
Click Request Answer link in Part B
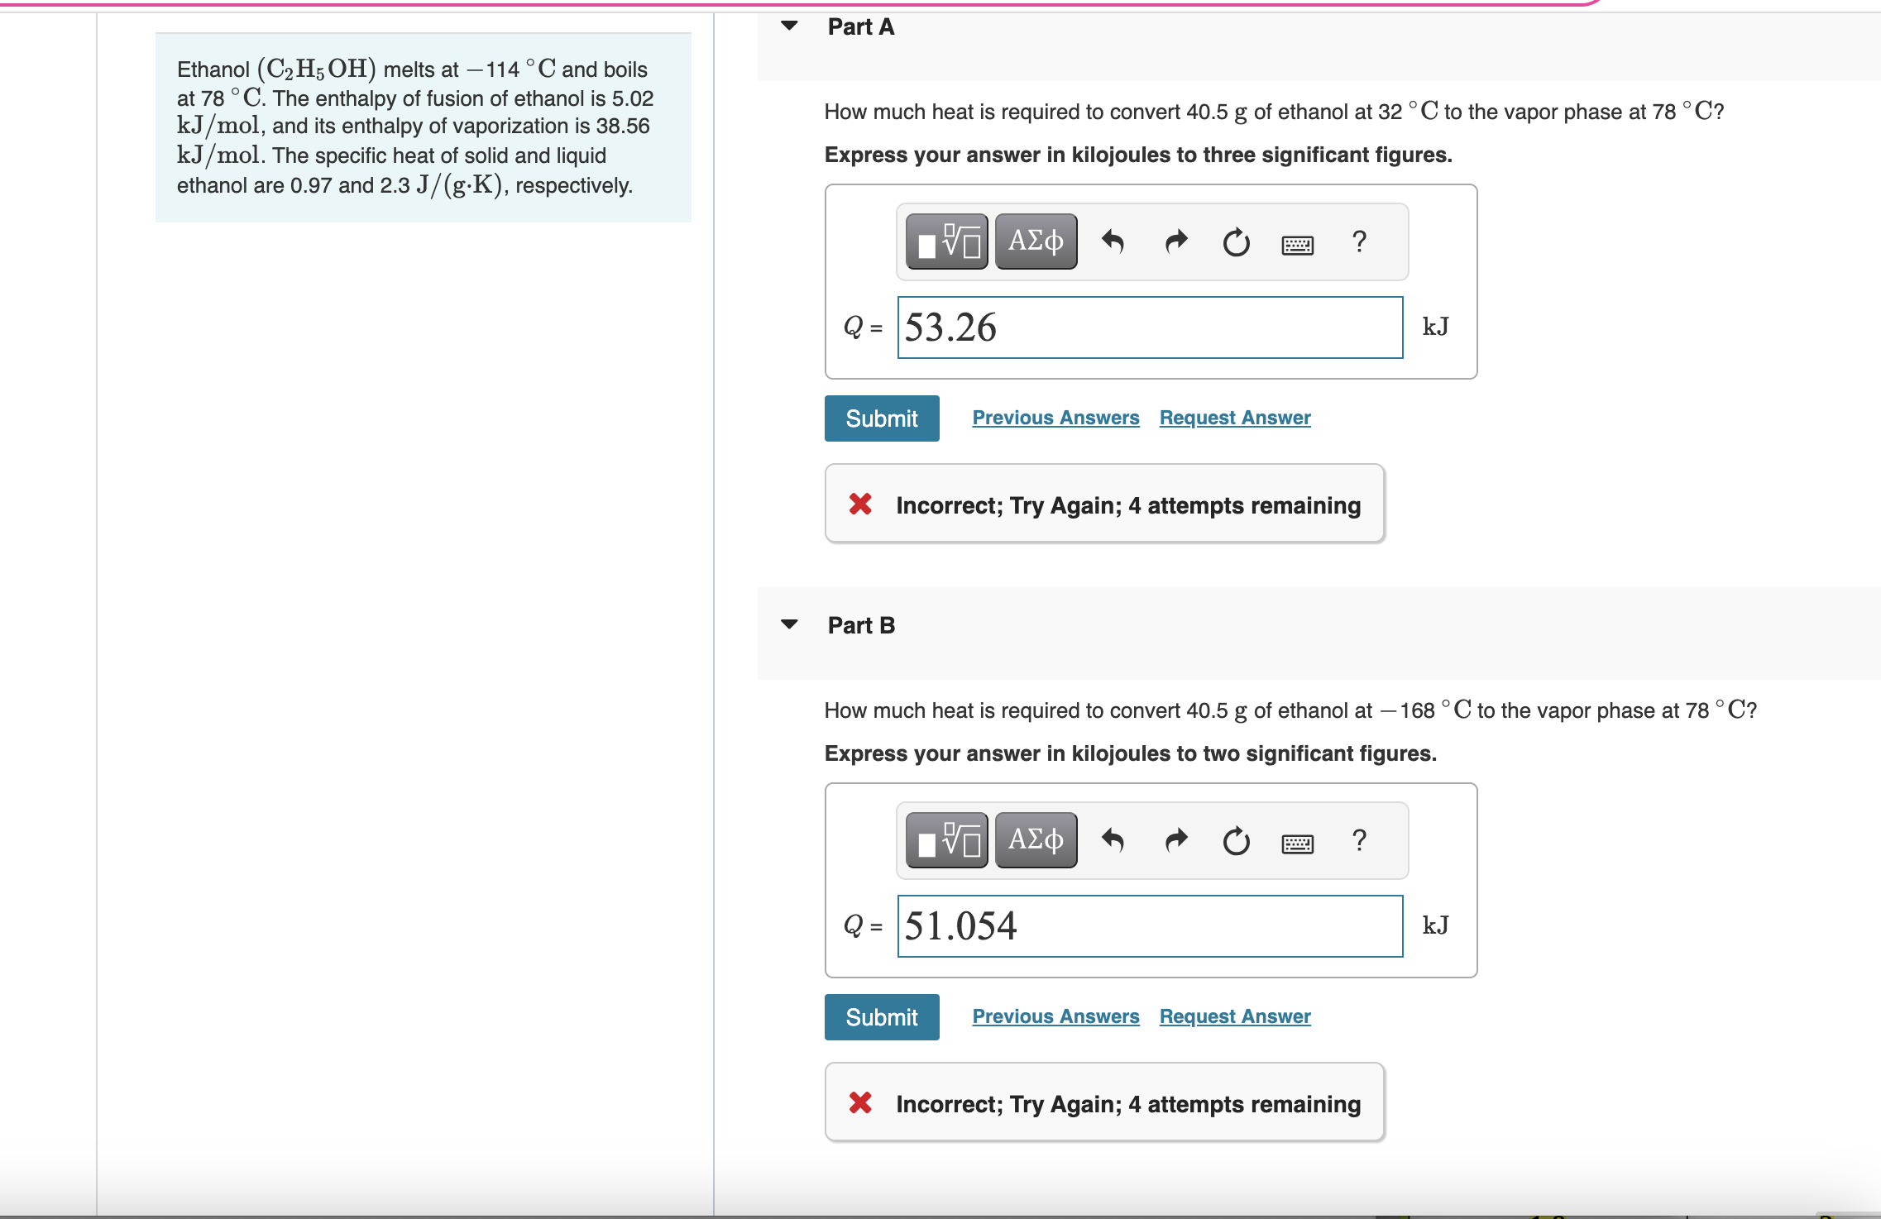point(1234,1016)
